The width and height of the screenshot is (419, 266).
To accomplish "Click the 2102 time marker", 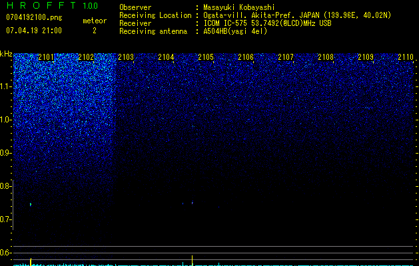I will [86, 57].
